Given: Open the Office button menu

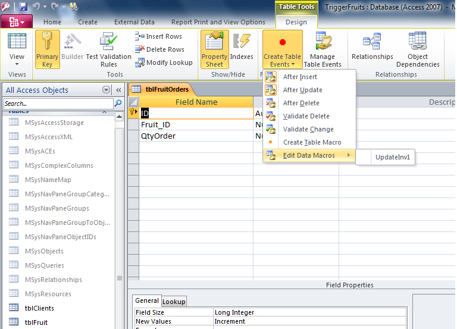Looking at the screenshot, I should click(x=16, y=22).
